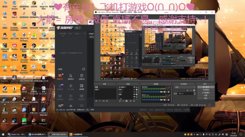Open the scene transition type dropdown
Image resolution: width=245 pixels, height=137 pixels.
tap(185, 87)
